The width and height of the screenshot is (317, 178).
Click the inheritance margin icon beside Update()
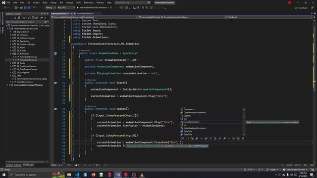pyautogui.click(x=55, y=109)
